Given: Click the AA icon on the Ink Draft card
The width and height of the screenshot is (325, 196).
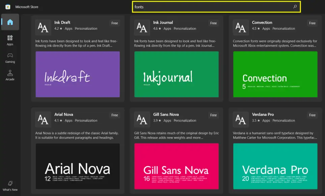Looking at the screenshot, I should (43, 27).
